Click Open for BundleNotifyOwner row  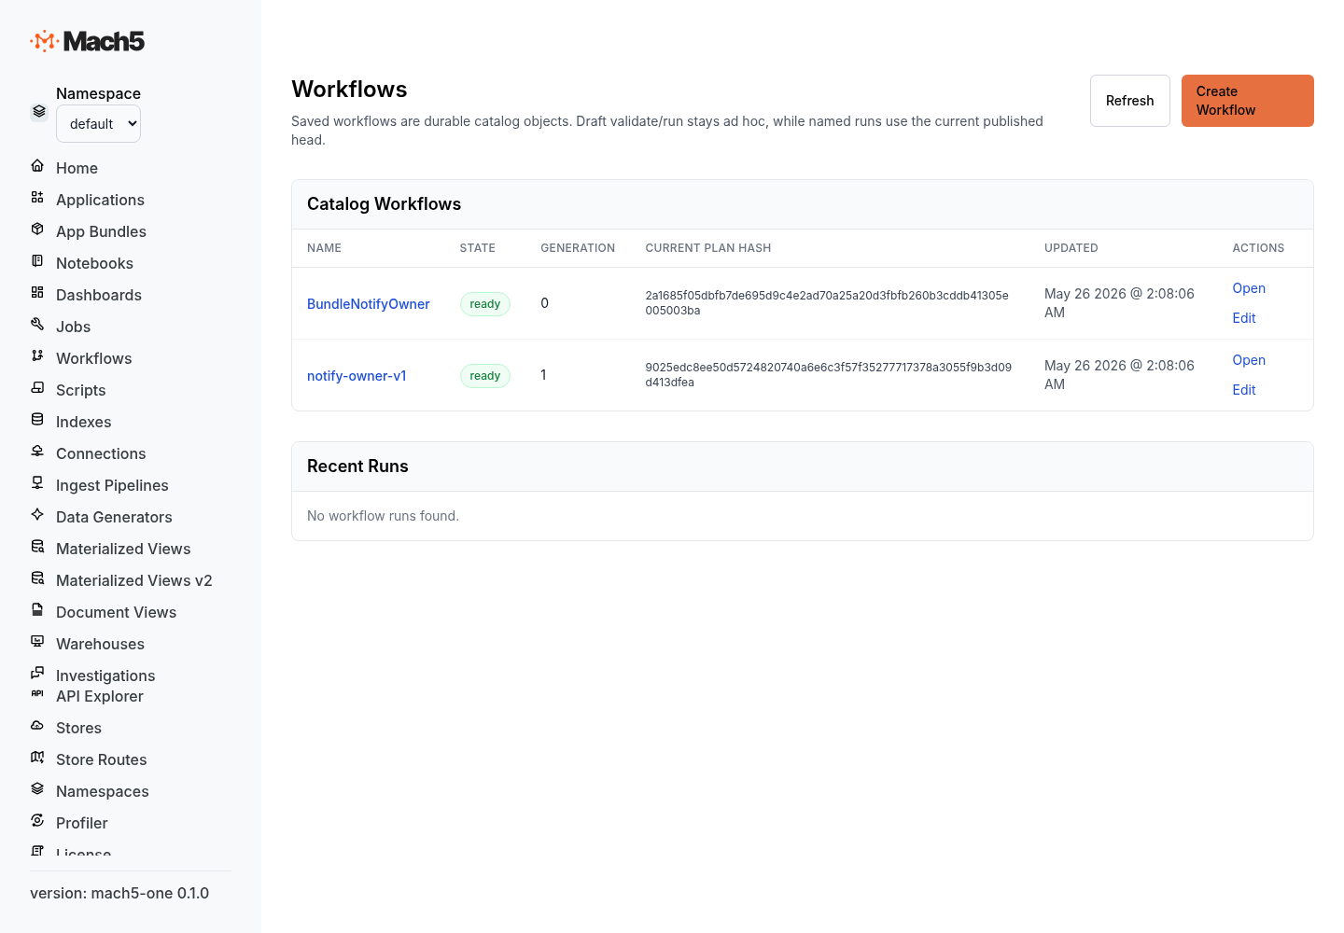tap(1249, 288)
